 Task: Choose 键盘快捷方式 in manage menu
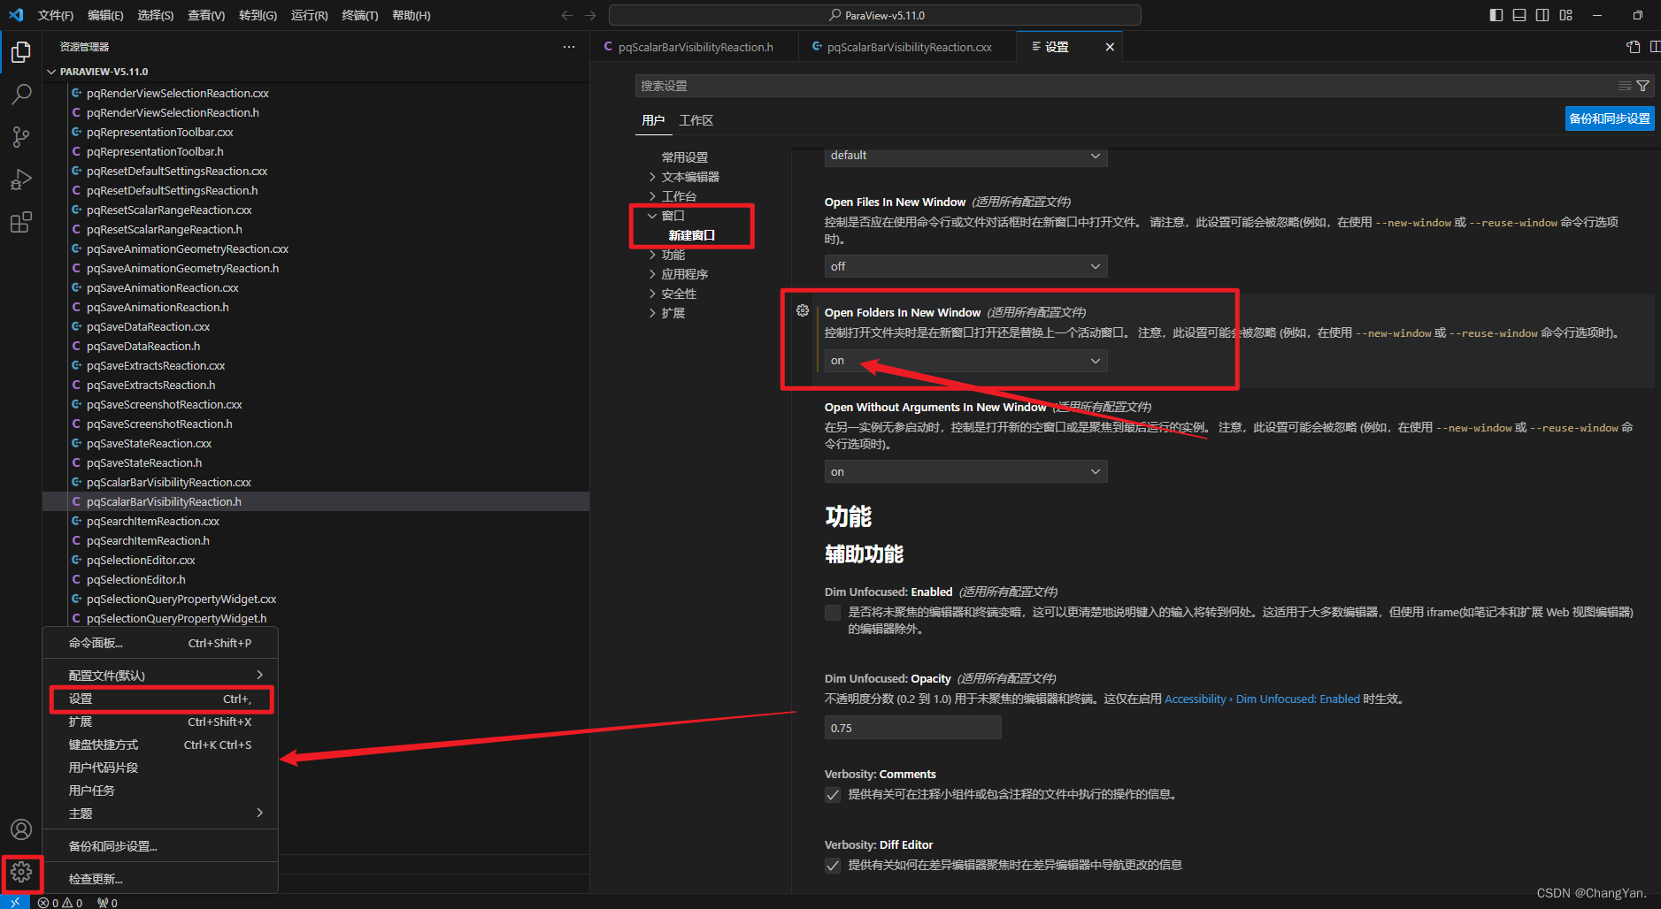coord(160,745)
